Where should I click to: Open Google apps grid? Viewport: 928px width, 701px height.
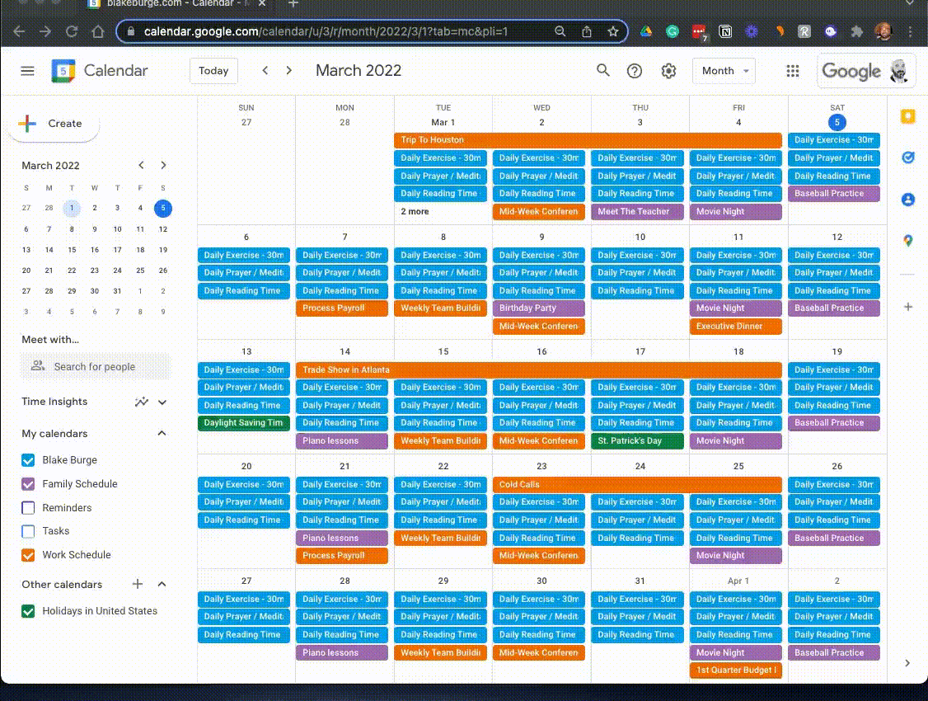[793, 71]
